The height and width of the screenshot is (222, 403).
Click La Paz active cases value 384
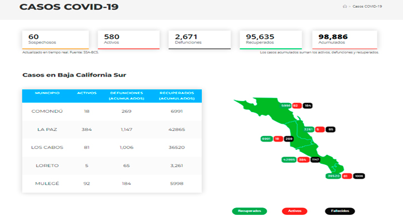click(x=87, y=130)
